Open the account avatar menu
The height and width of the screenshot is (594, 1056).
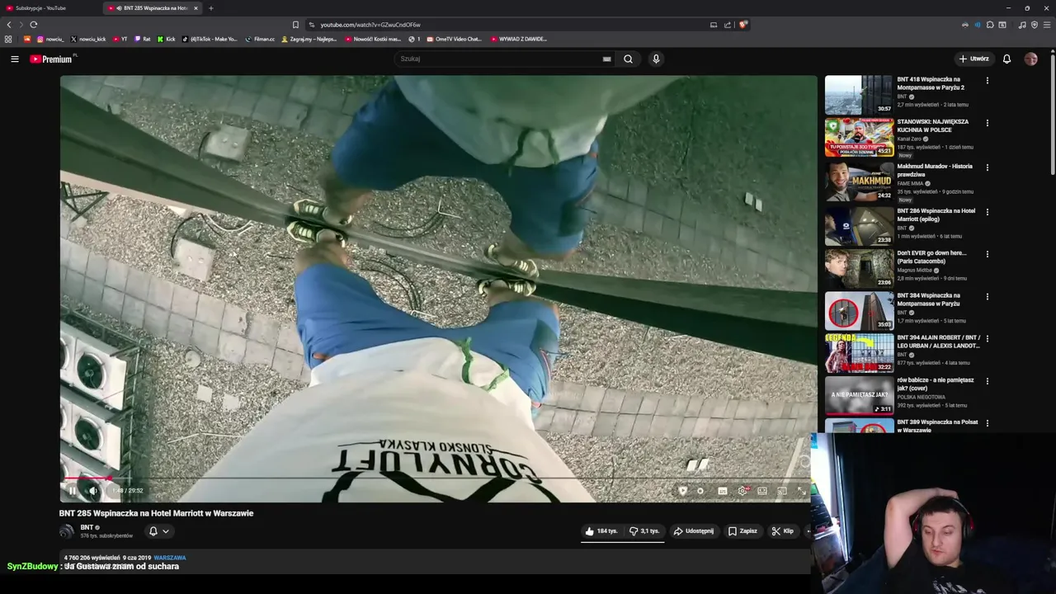click(1030, 59)
